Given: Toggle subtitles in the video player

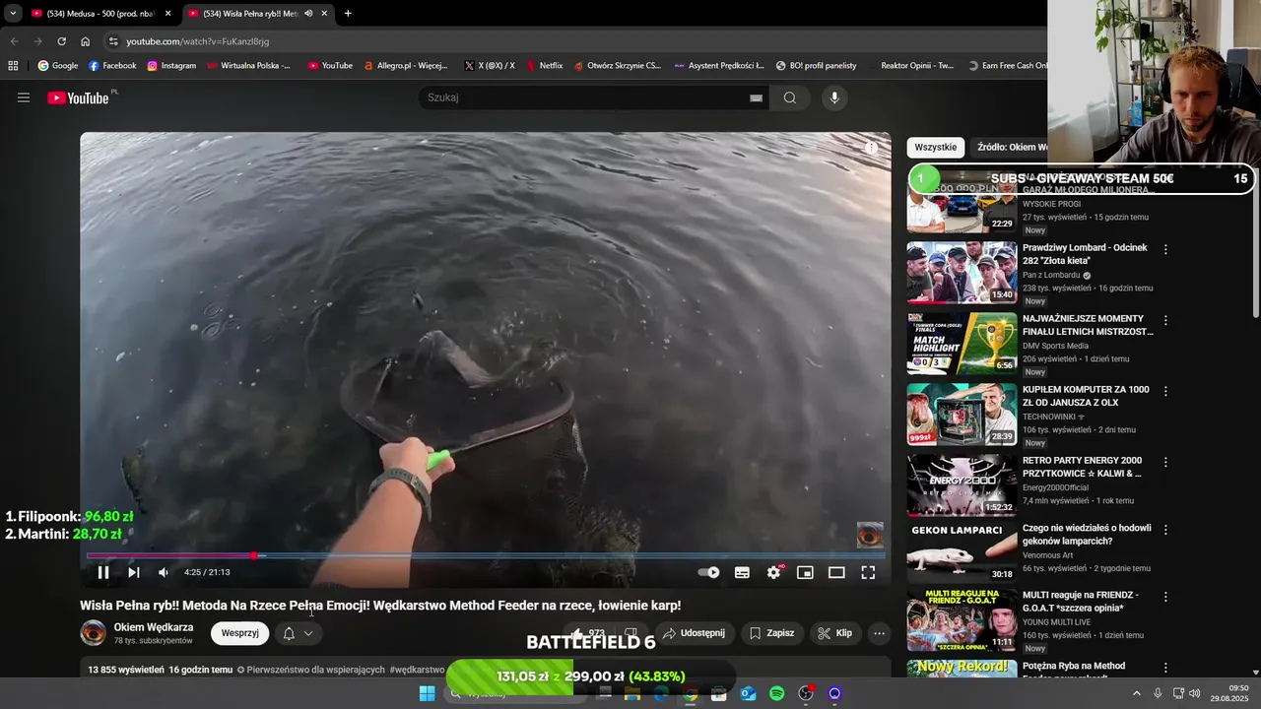Looking at the screenshot, I should click(742, 572).
